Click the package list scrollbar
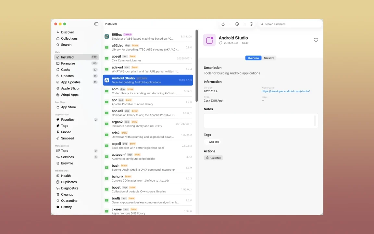 (196, 66)
